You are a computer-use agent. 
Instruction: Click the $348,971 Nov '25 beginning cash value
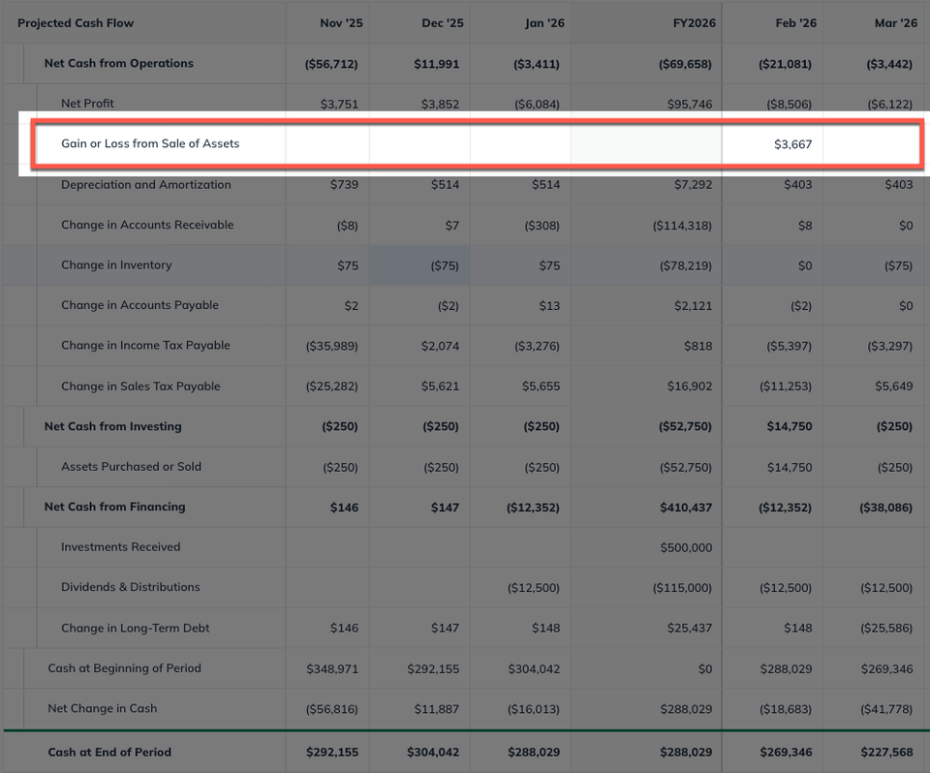point(332,669)
